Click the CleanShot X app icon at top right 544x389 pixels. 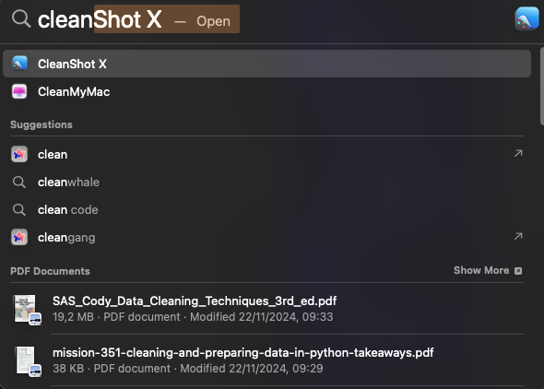(526, 18)
